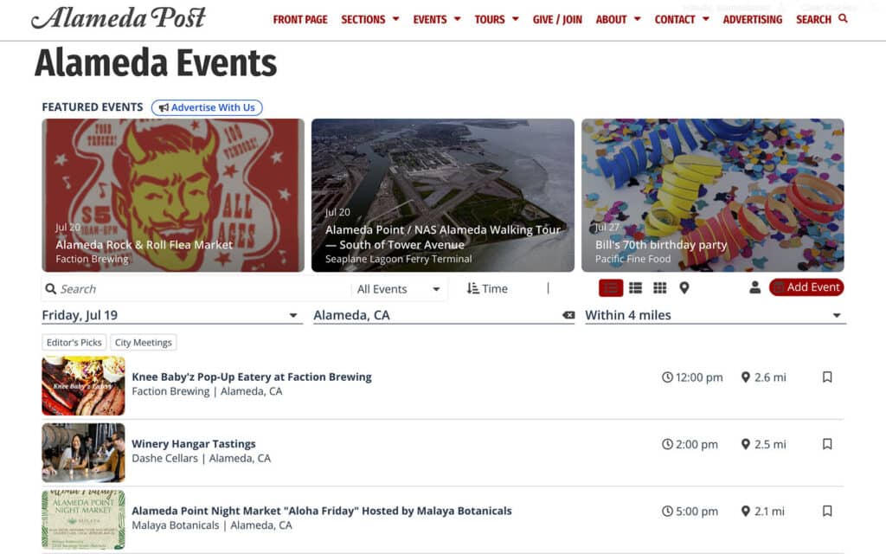Expand the Events menu arrow

457,19
